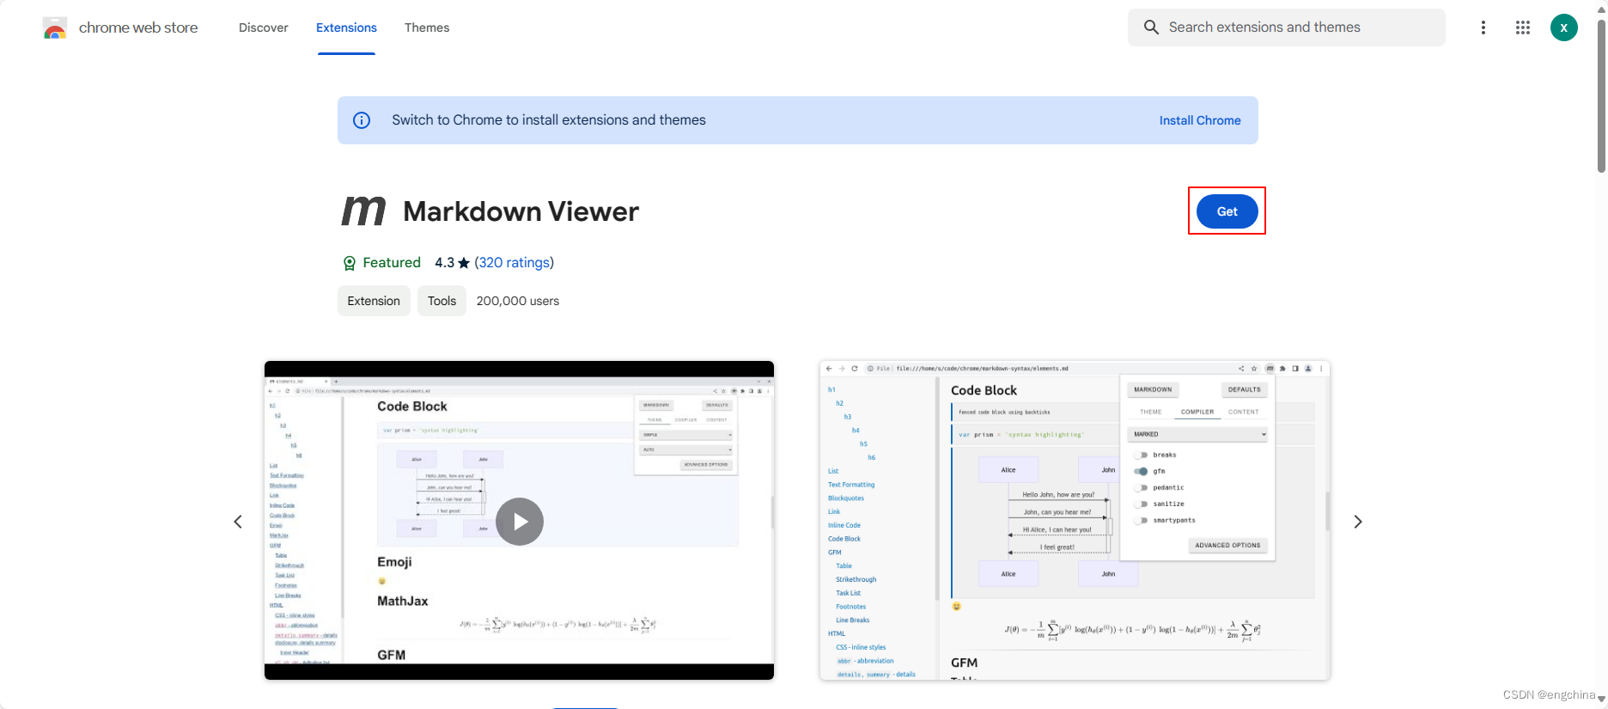Click the 'Markdown Viewer' title

(x=521, y=211)
